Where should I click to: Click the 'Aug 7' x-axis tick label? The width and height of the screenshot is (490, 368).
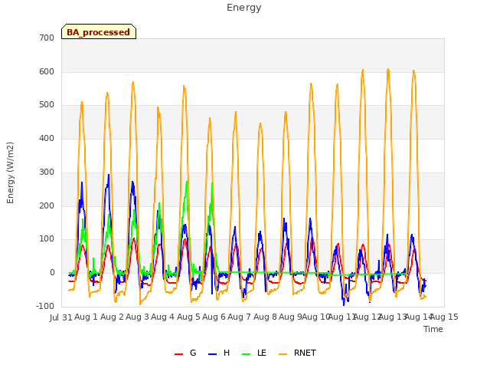pos(240,317)
